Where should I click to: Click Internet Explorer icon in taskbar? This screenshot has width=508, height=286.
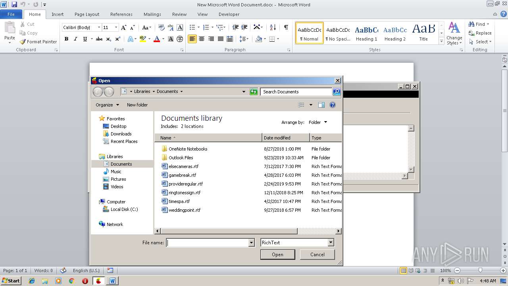(32, 281)
